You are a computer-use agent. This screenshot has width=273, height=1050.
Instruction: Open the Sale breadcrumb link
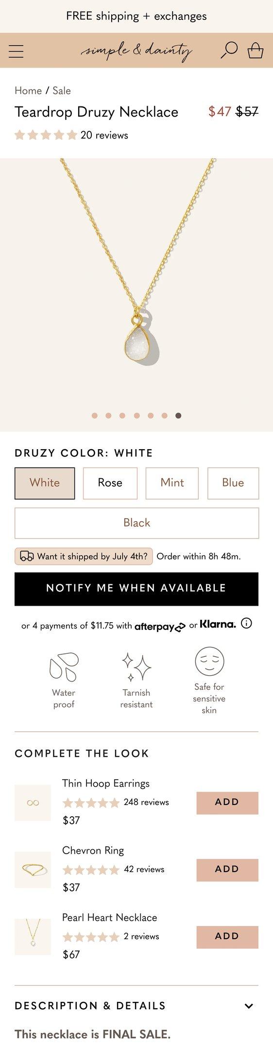point(62,91)
